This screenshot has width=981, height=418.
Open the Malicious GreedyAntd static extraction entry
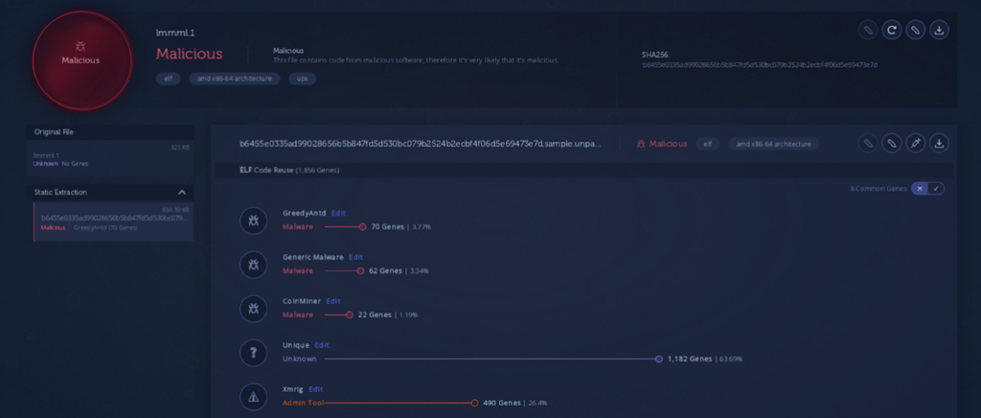coord(113,221)
